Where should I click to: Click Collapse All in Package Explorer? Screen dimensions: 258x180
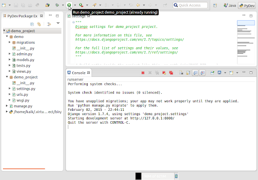coord(32,24)
